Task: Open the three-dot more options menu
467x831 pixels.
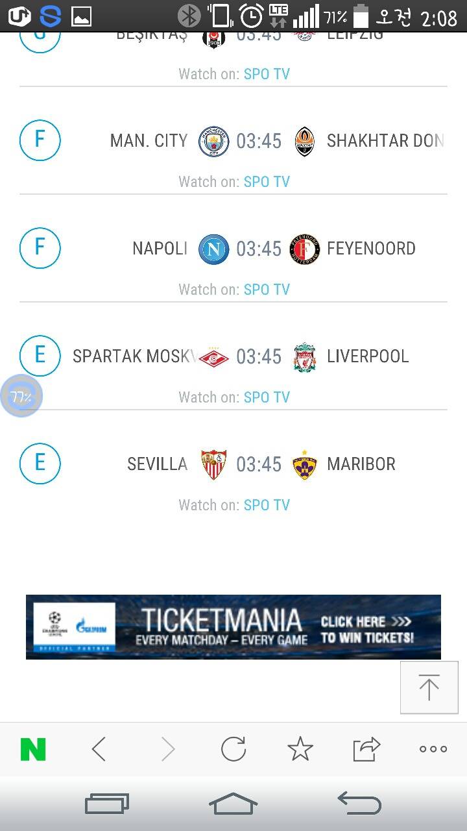Action: click(x=433, y=750)
